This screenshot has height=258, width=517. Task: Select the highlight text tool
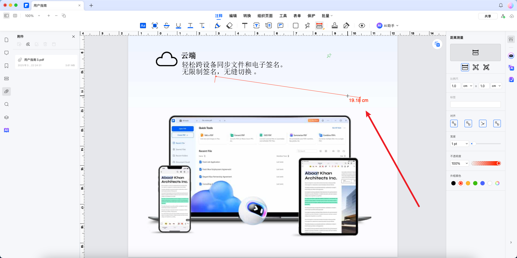(x=143, y=26)
